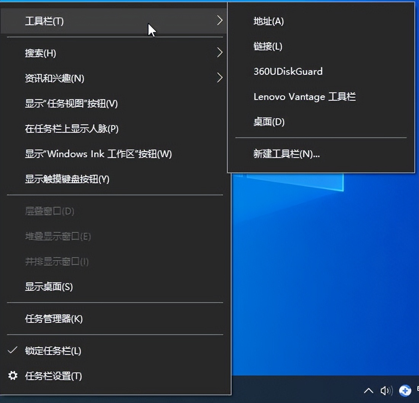Image resolution: width=419 pixels, height=403 pixels.
Task: Expand the 资讯和兴趣 submenu arrow
Action: tap(220, 77)
